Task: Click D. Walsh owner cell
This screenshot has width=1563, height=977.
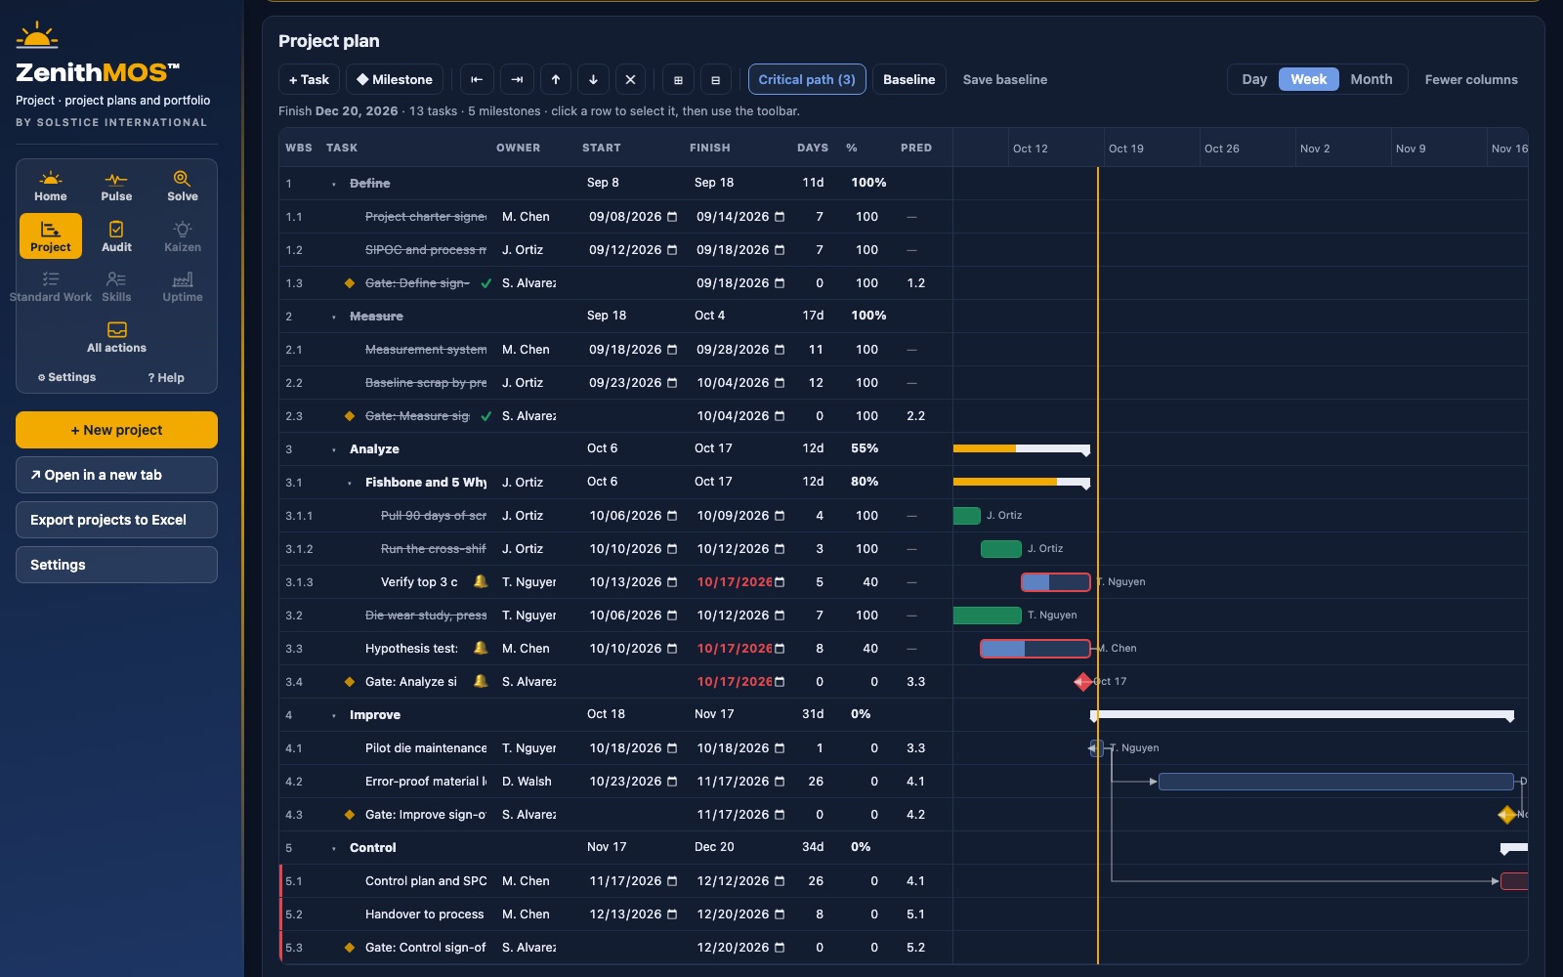Action: click(527, 782)
